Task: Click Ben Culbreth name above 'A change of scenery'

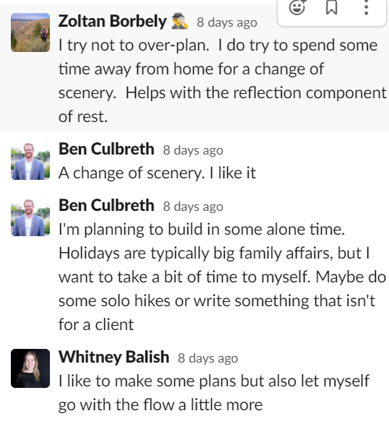Action: point(106,150)
